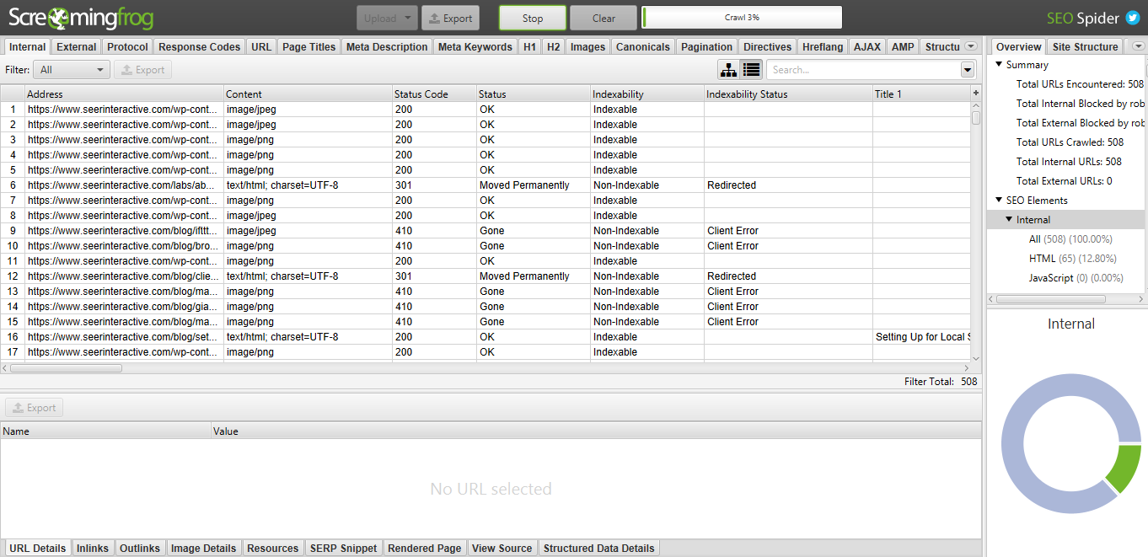Switch to the Response Codes tab
Viewport: 1148px width, 557px height.
[x=199, y=46]
